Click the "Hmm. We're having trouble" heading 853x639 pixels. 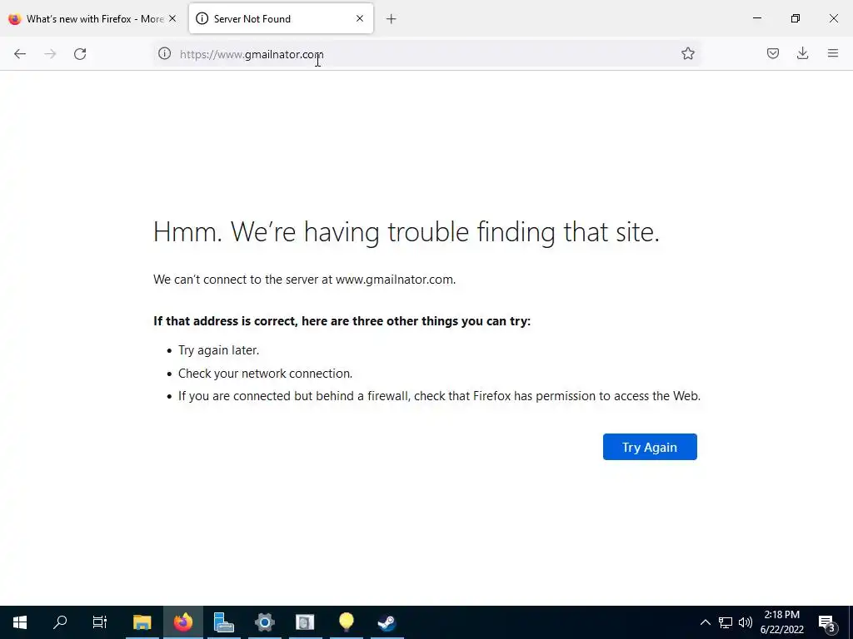tap(407, 232)
